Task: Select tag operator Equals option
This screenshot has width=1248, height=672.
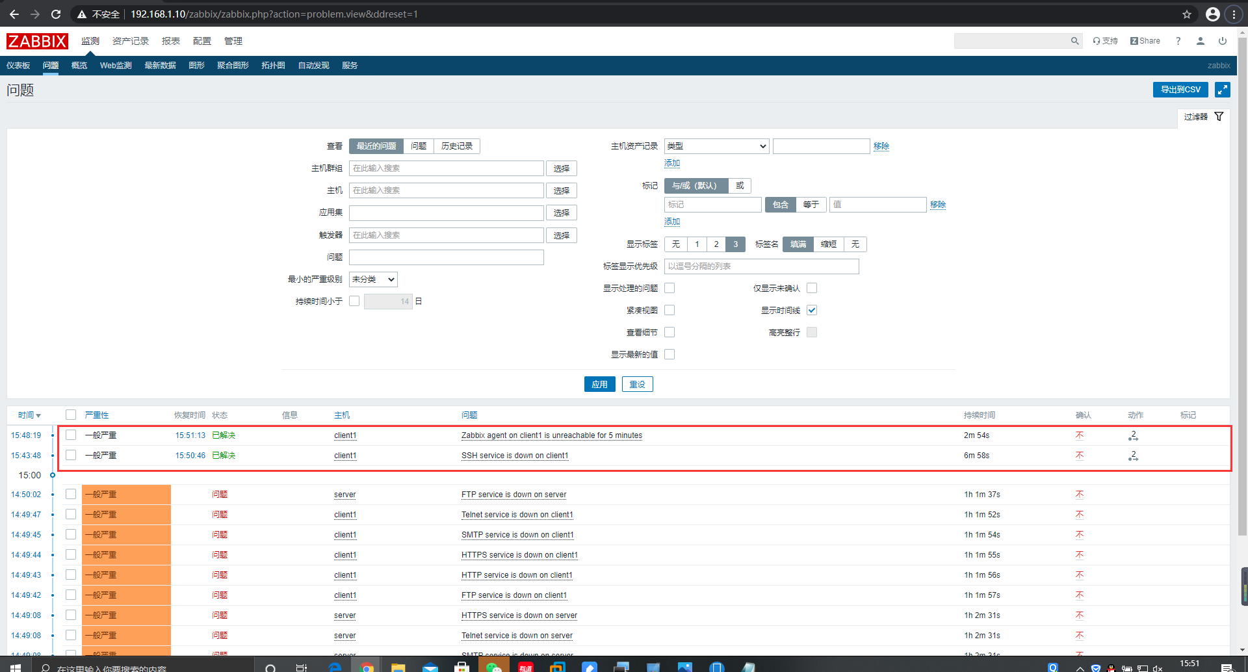Action: [811, 205]
